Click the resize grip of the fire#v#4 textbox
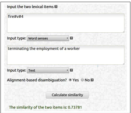The image size is (131, 113). (x=124, y=32)
